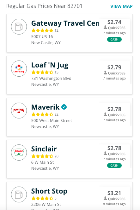This screenshot has width=140, height=210.
Task: Open the Maverik station title
Action: [x=45, y=107]
